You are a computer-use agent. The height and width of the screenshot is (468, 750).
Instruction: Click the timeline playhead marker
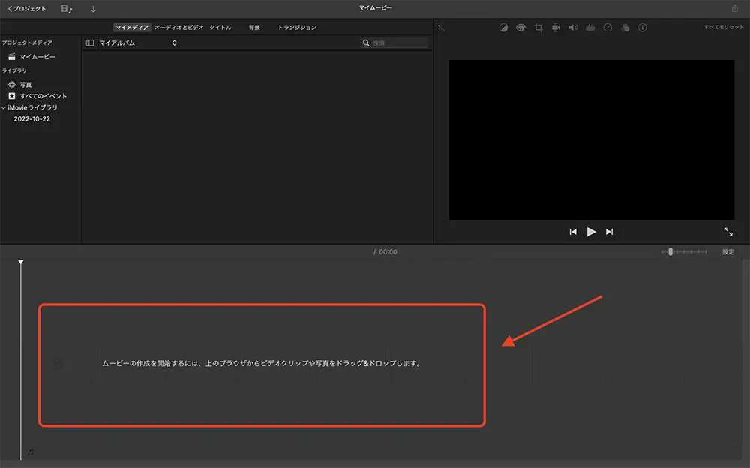pyautogui.click(x=20, y=262)
